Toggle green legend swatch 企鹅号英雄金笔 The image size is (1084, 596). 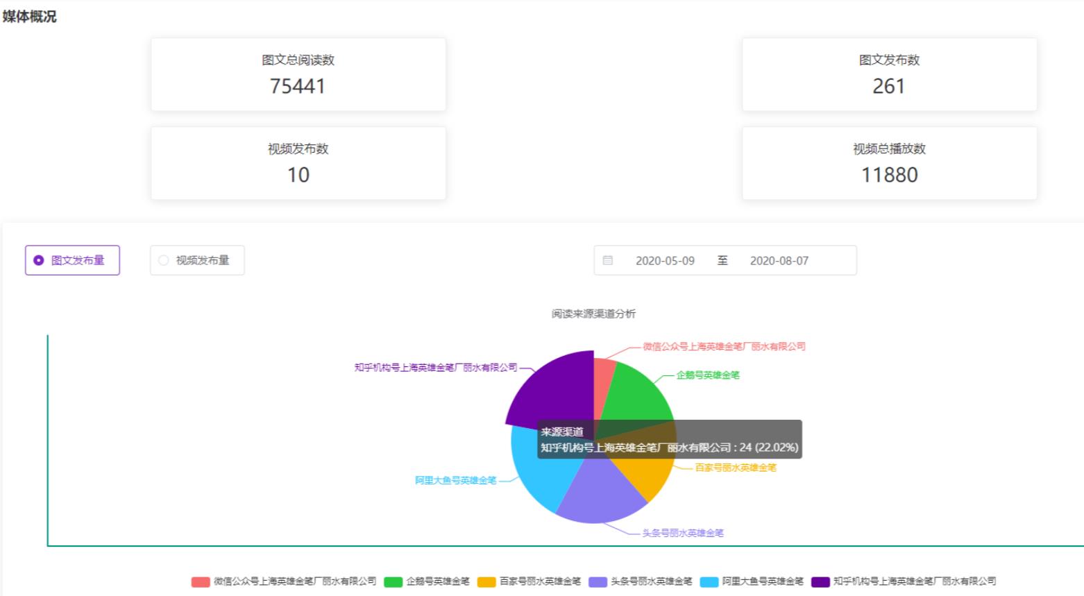tap(393, 581)
